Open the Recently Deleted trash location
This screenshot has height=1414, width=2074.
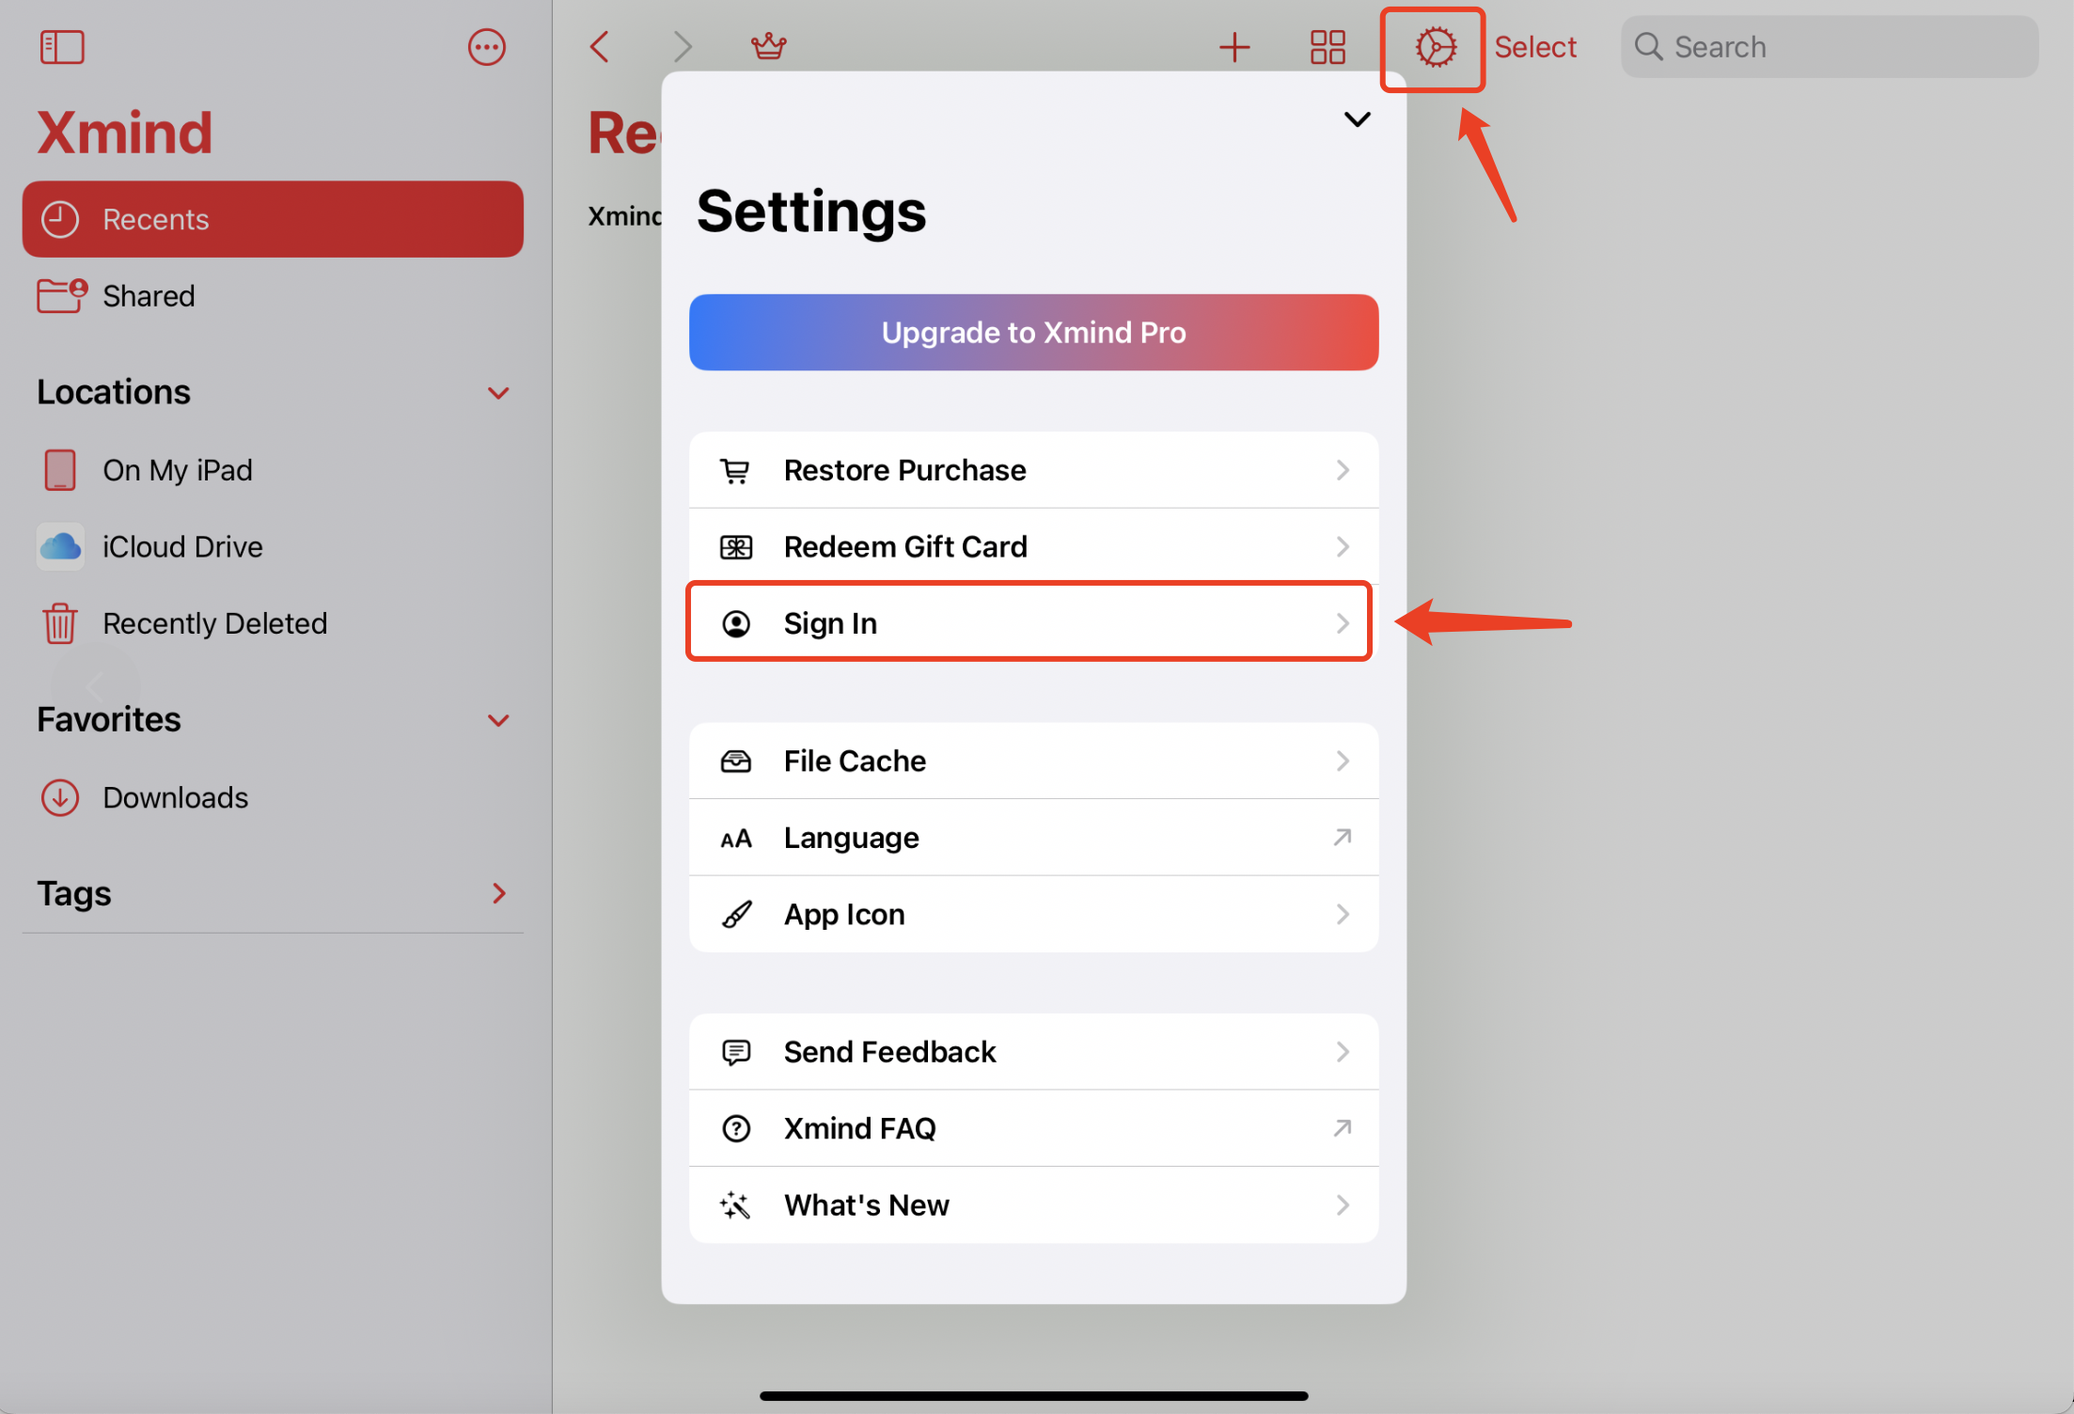tap(214, 622)
